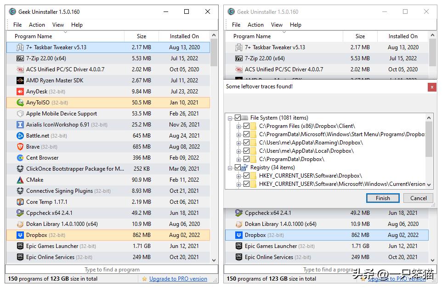The width and height of the screenshot is (442, 288).
Task: Click Finish to remove leftover traces
Action: [x=383, y=198]
